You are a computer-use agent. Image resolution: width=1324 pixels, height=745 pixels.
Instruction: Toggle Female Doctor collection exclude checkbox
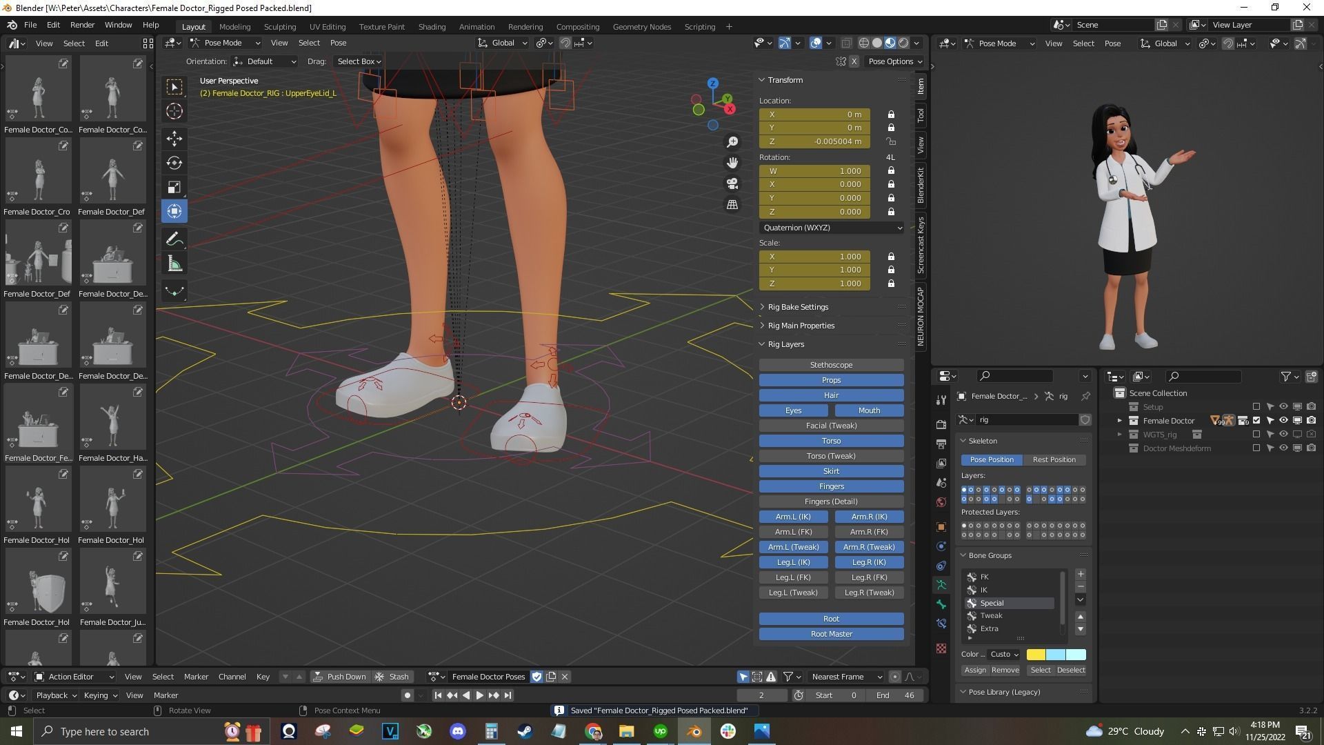1256,421
